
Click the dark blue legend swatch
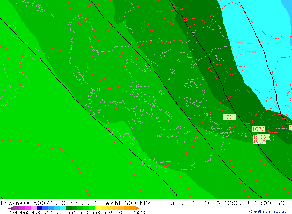click(39, 208)
